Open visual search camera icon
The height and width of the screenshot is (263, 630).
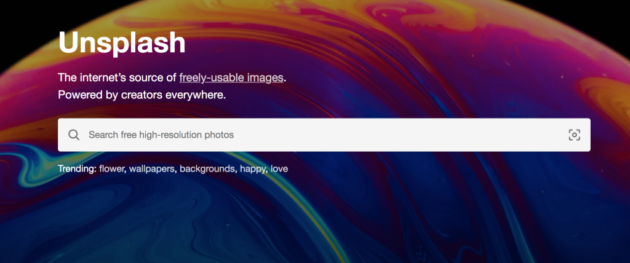575,135
